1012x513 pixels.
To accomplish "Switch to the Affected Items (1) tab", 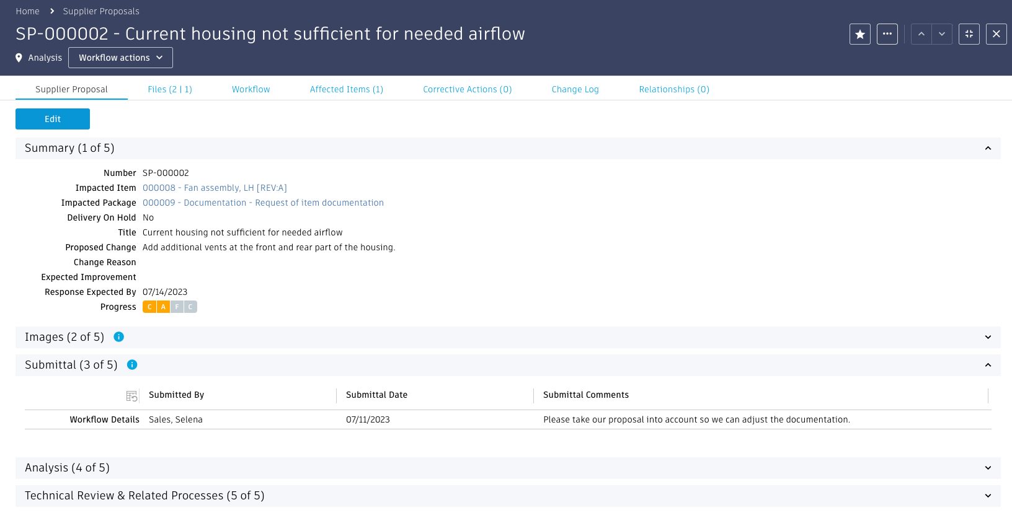I will 346,89.
